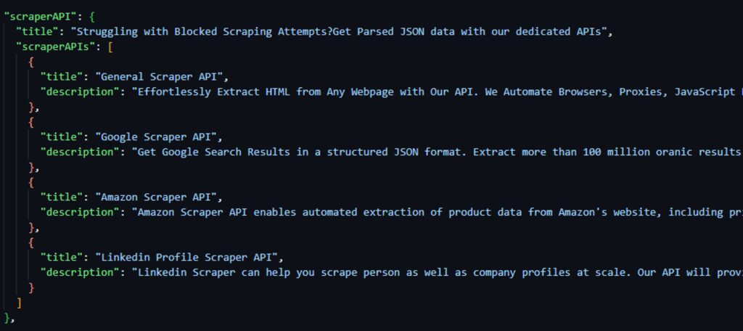The height and width of the screenshot is (331, 743).
Task: Click the opening brace above "General Scraper API"
Action: coord(31,62)
